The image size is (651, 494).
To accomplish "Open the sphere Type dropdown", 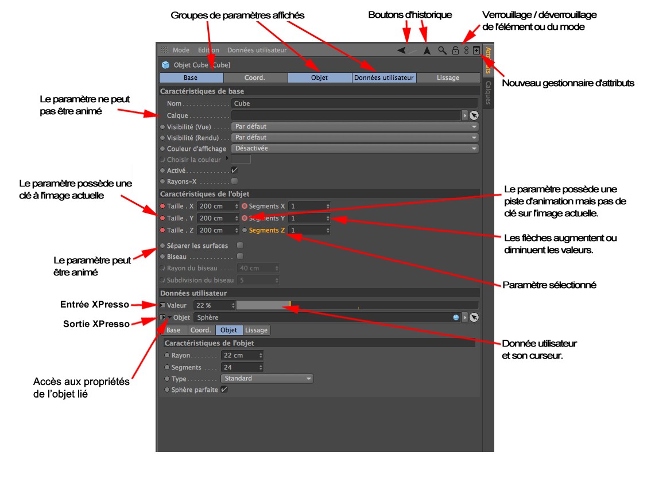I will click(267, 379).
